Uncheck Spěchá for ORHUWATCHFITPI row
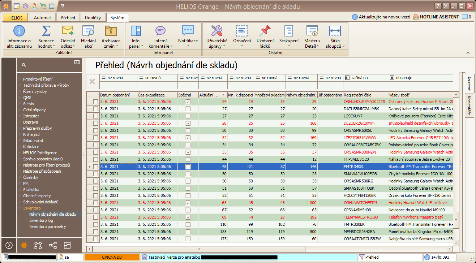Screen dimensions: 476x263 (x=188, y=203)
